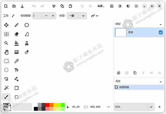Screen dimensions: 166x114
Task: Select the Gradient tool
Action: click(x=17, y=52)
